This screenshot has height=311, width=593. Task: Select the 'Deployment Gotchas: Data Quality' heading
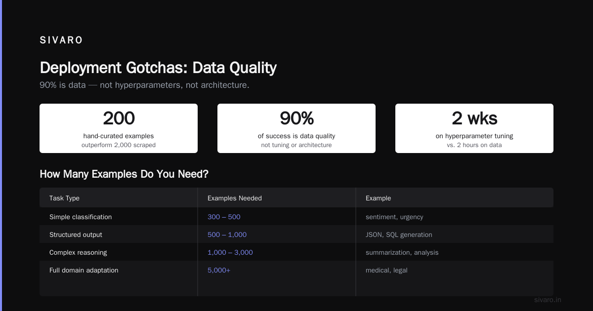[158, 68]
